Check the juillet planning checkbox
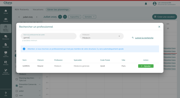Screen dimensions: 180x98 tap(17, 91)
